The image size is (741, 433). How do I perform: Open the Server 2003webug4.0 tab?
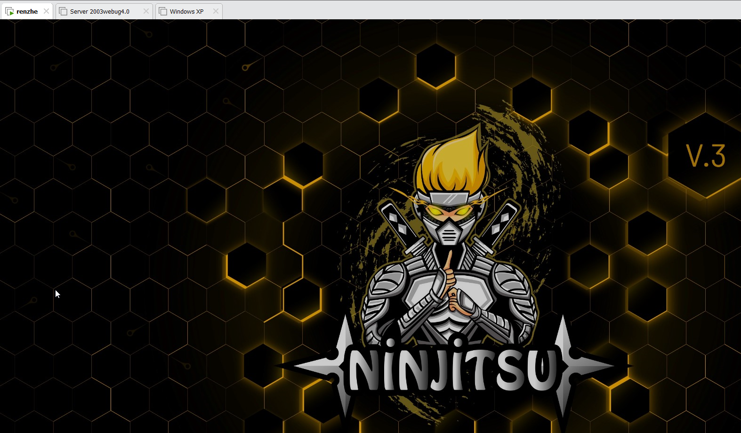coord(104,11)
